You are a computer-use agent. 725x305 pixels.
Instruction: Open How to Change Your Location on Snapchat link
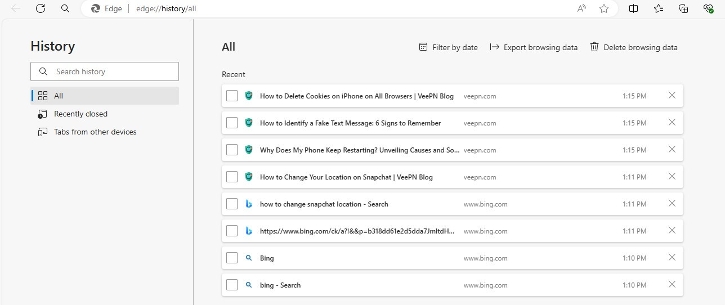click(346, 177)
